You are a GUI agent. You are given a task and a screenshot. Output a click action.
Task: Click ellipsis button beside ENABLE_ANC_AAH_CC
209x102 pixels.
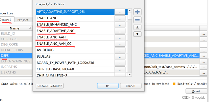(x=120, y=44)
